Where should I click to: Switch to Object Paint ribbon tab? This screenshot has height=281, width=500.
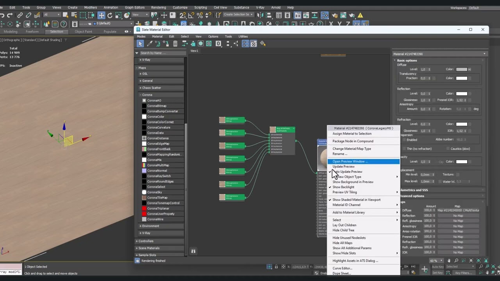coord(83,32)
